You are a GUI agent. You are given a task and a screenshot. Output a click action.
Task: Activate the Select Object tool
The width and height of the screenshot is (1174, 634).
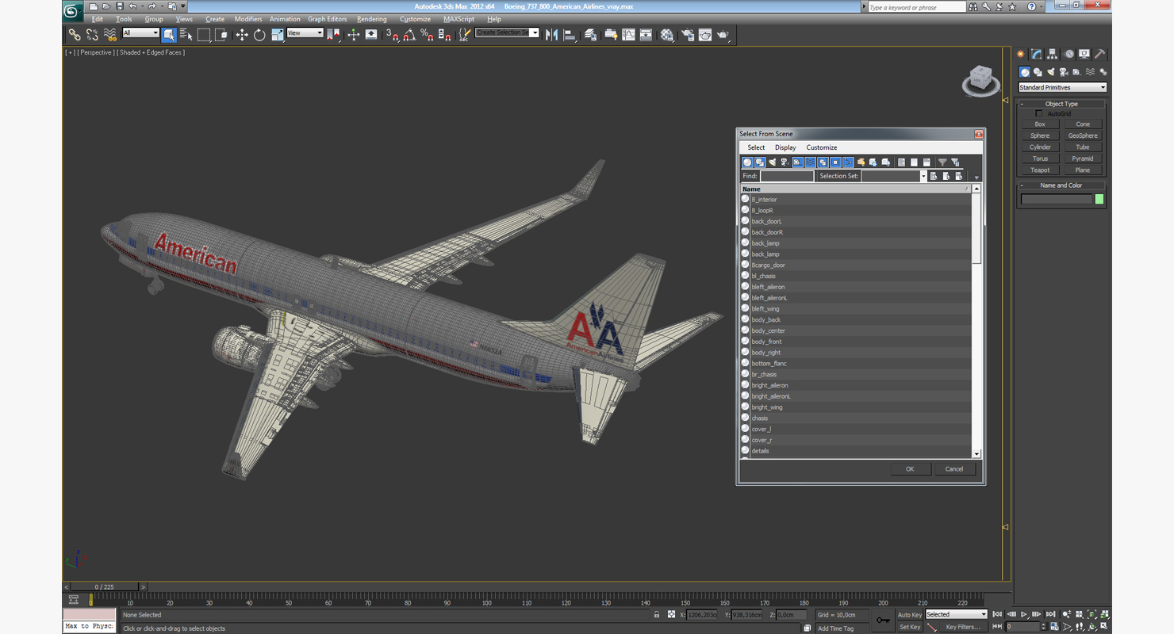(x=169, y=34)
